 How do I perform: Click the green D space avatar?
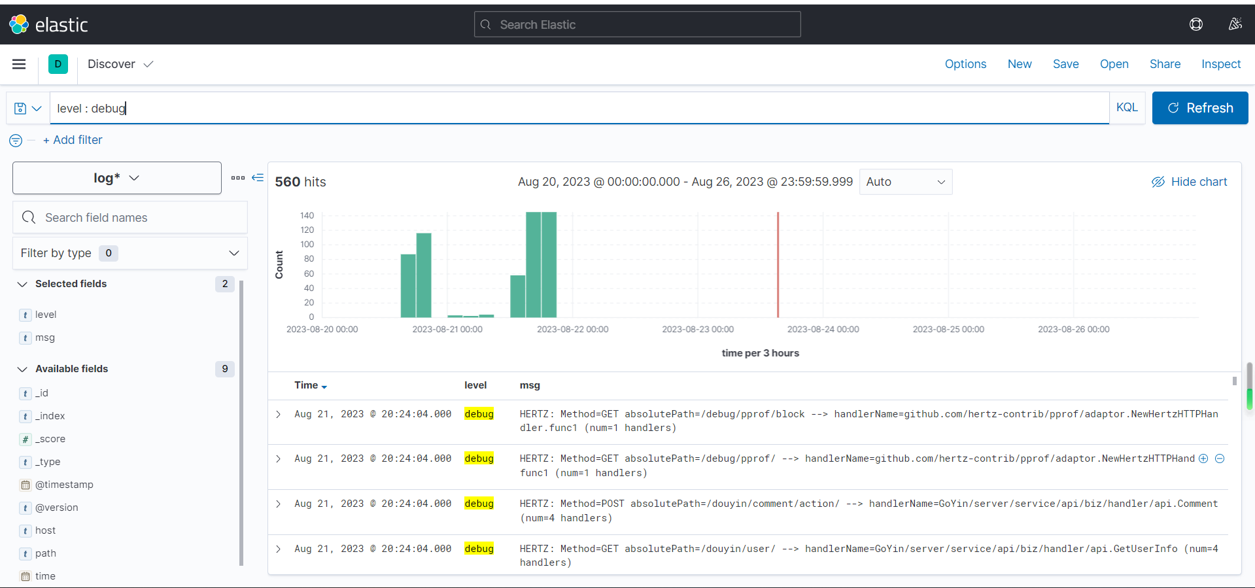tap(58, 64)
